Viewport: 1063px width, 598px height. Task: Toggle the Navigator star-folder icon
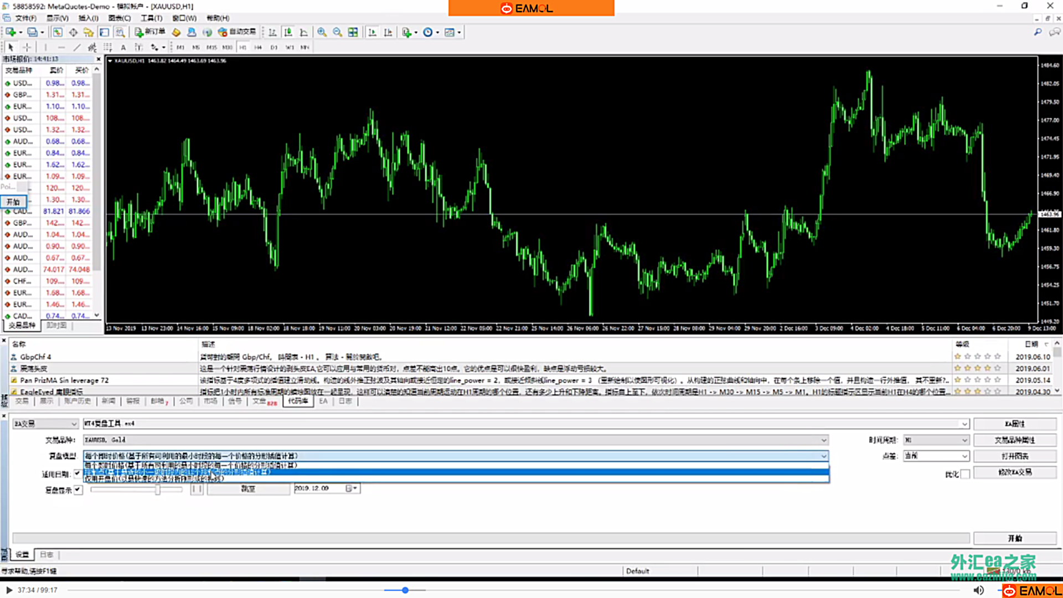click(x=89, y=32)
